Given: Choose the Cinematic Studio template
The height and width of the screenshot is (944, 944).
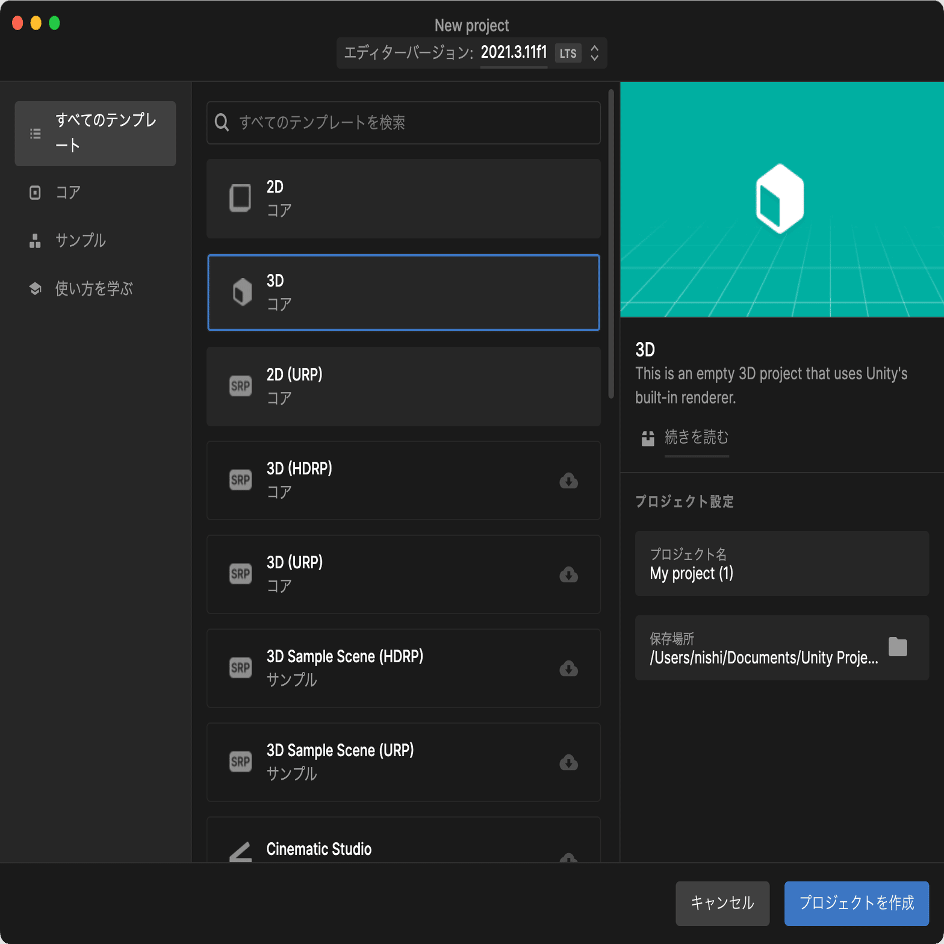Looking at the screenshot, I should click(403, 840).
